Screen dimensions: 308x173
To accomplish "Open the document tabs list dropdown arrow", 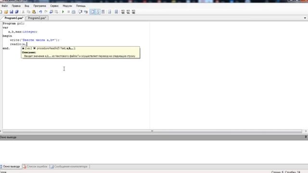I will (305, 18).
